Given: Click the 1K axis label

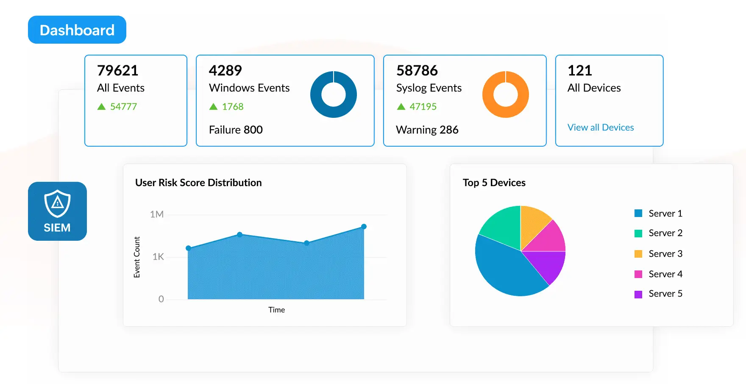Looking at the screenshot, I should click(x=158, y=256).
